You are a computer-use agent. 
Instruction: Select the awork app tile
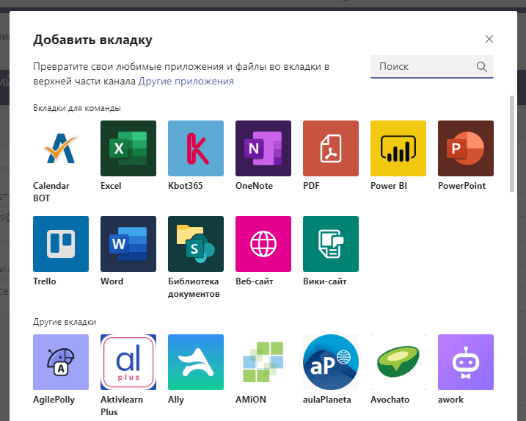pyautogui.click(x=466, y=362)
